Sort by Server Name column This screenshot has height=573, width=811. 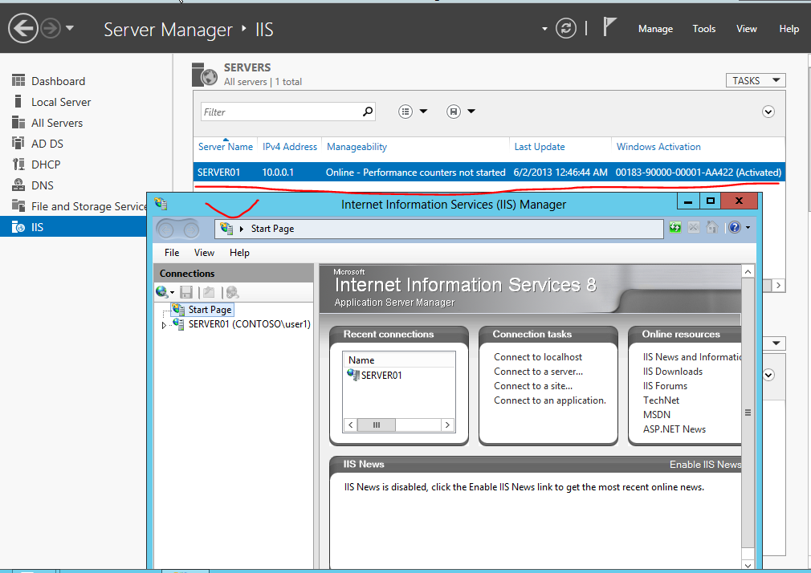(x=226, y=147)
